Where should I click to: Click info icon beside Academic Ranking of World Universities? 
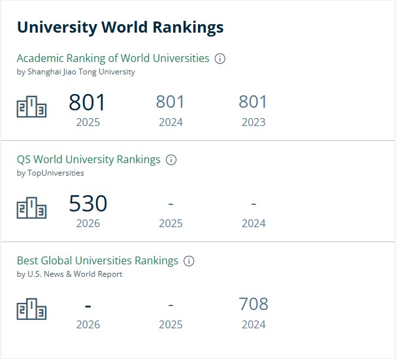(x=220, y=59)
